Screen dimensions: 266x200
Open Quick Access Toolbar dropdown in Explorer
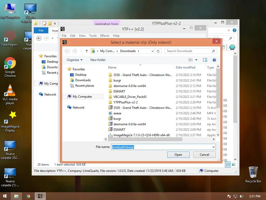55,24
